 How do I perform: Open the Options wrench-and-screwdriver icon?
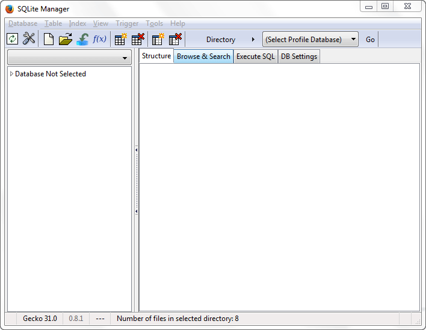(29, 39)
